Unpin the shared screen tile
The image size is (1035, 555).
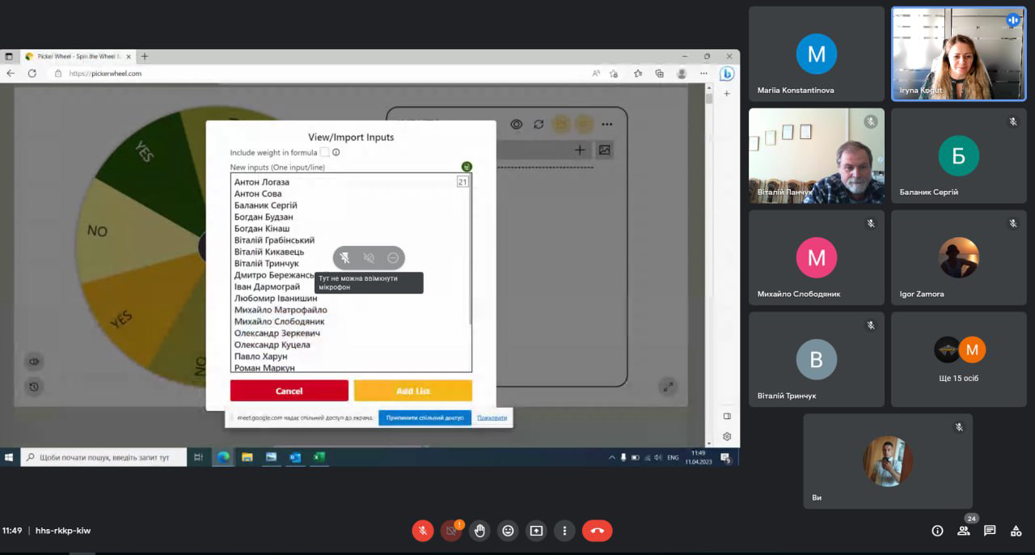point(344,258)
